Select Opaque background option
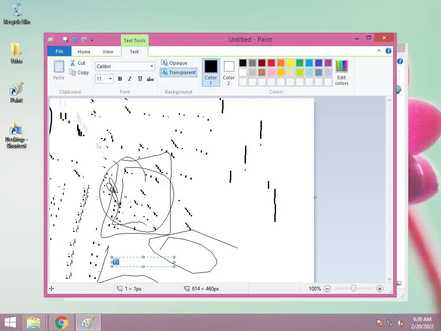This screenshot has width=441, height=331. pyautogui.click(x=174, y=63)
